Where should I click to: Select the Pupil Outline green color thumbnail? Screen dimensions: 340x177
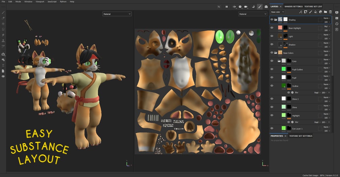(x=284, y=69)
